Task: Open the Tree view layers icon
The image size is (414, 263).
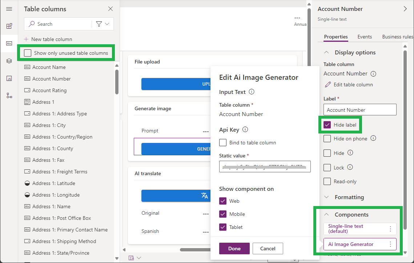Action: coord(9,61)
